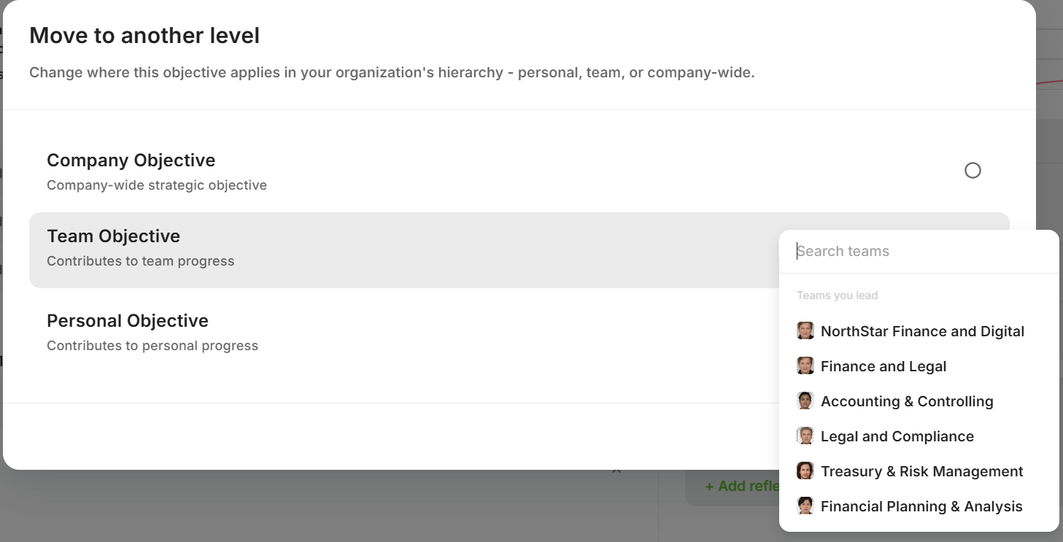
Task: Click Financial Planning & Analysis avatar
Action: pos(805,506)
